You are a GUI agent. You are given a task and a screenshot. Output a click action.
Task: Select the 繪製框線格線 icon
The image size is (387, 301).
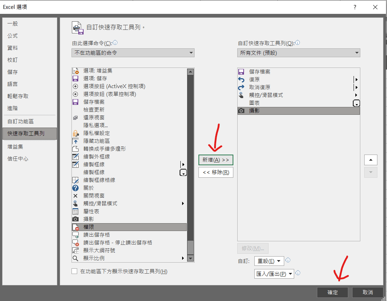tap(75, 180)
